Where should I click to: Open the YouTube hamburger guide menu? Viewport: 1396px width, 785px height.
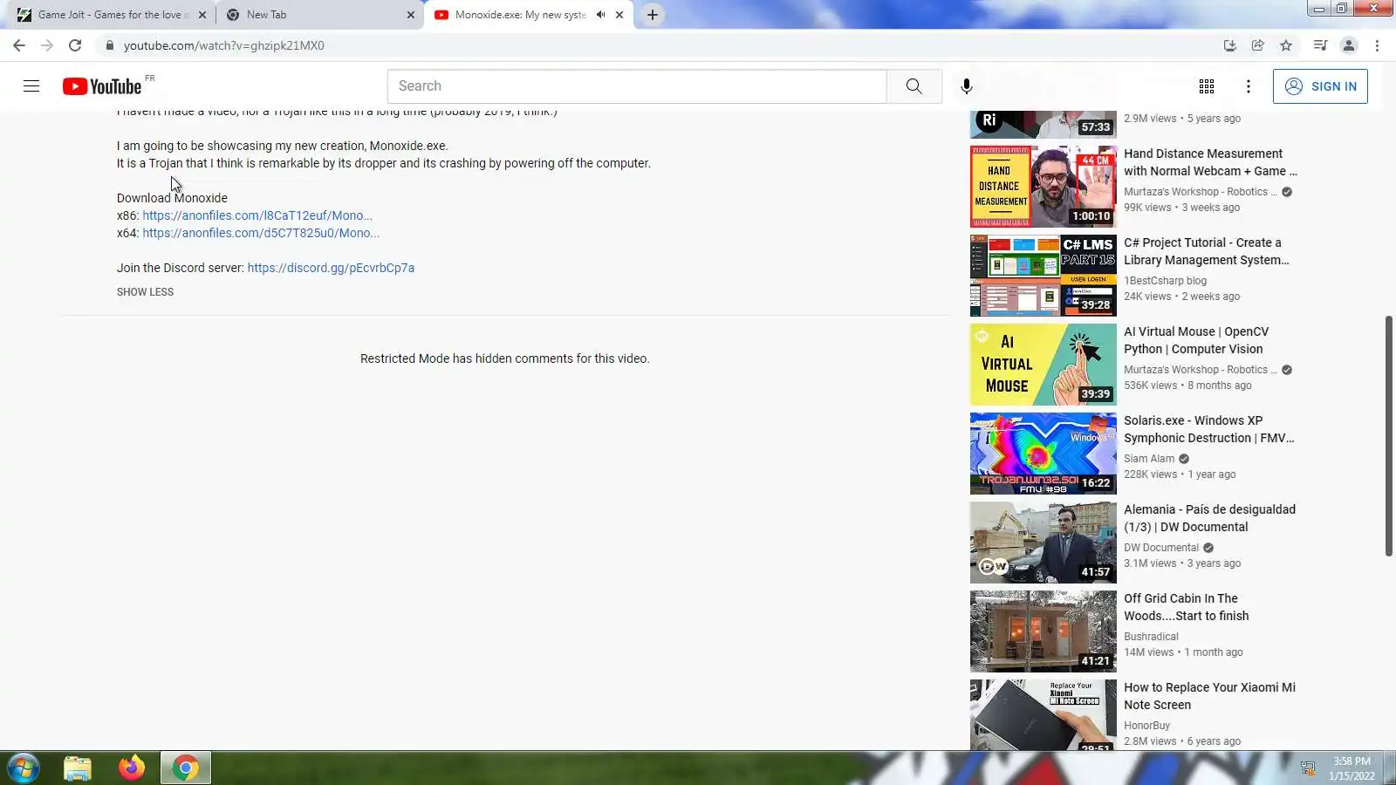pos(31,85)
